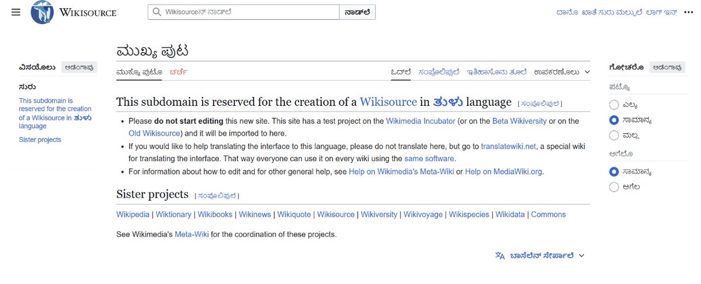Image resolution: width=701 pixels, height=284 pixels.
Task: Open 'This subdomain is reserved' contents link
Action: click(55, 113)
